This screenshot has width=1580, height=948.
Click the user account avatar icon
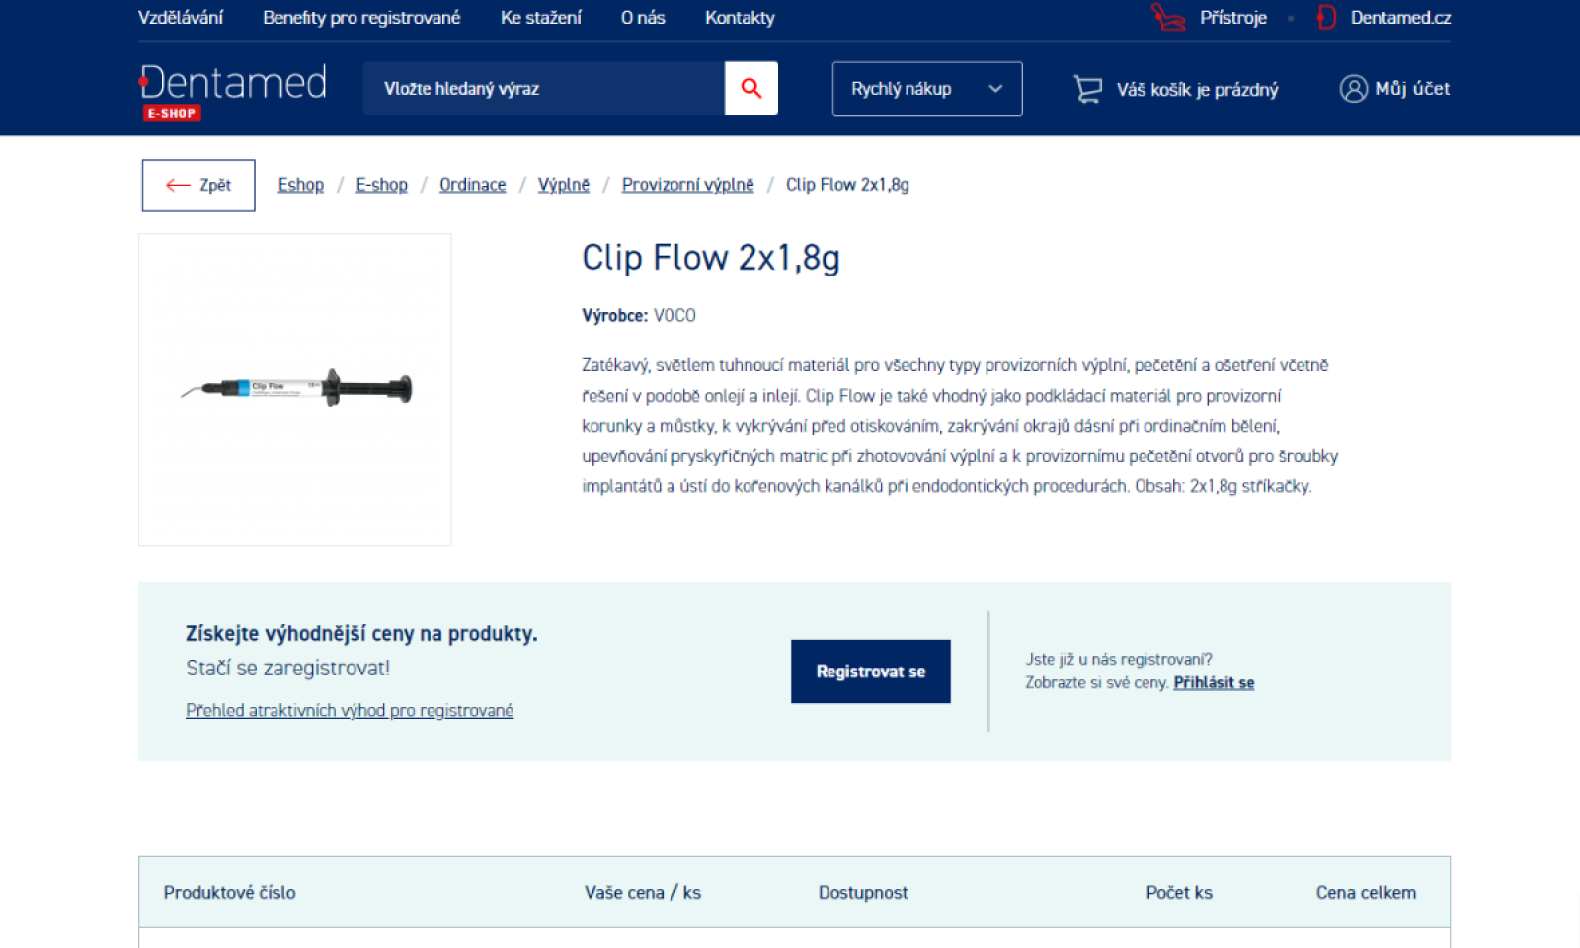click(x=1353, y=89)
